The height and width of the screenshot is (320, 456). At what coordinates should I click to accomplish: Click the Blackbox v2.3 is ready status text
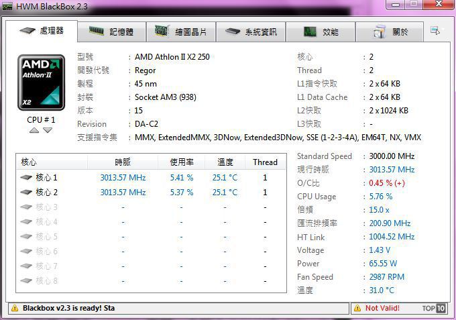coord(68,308)
